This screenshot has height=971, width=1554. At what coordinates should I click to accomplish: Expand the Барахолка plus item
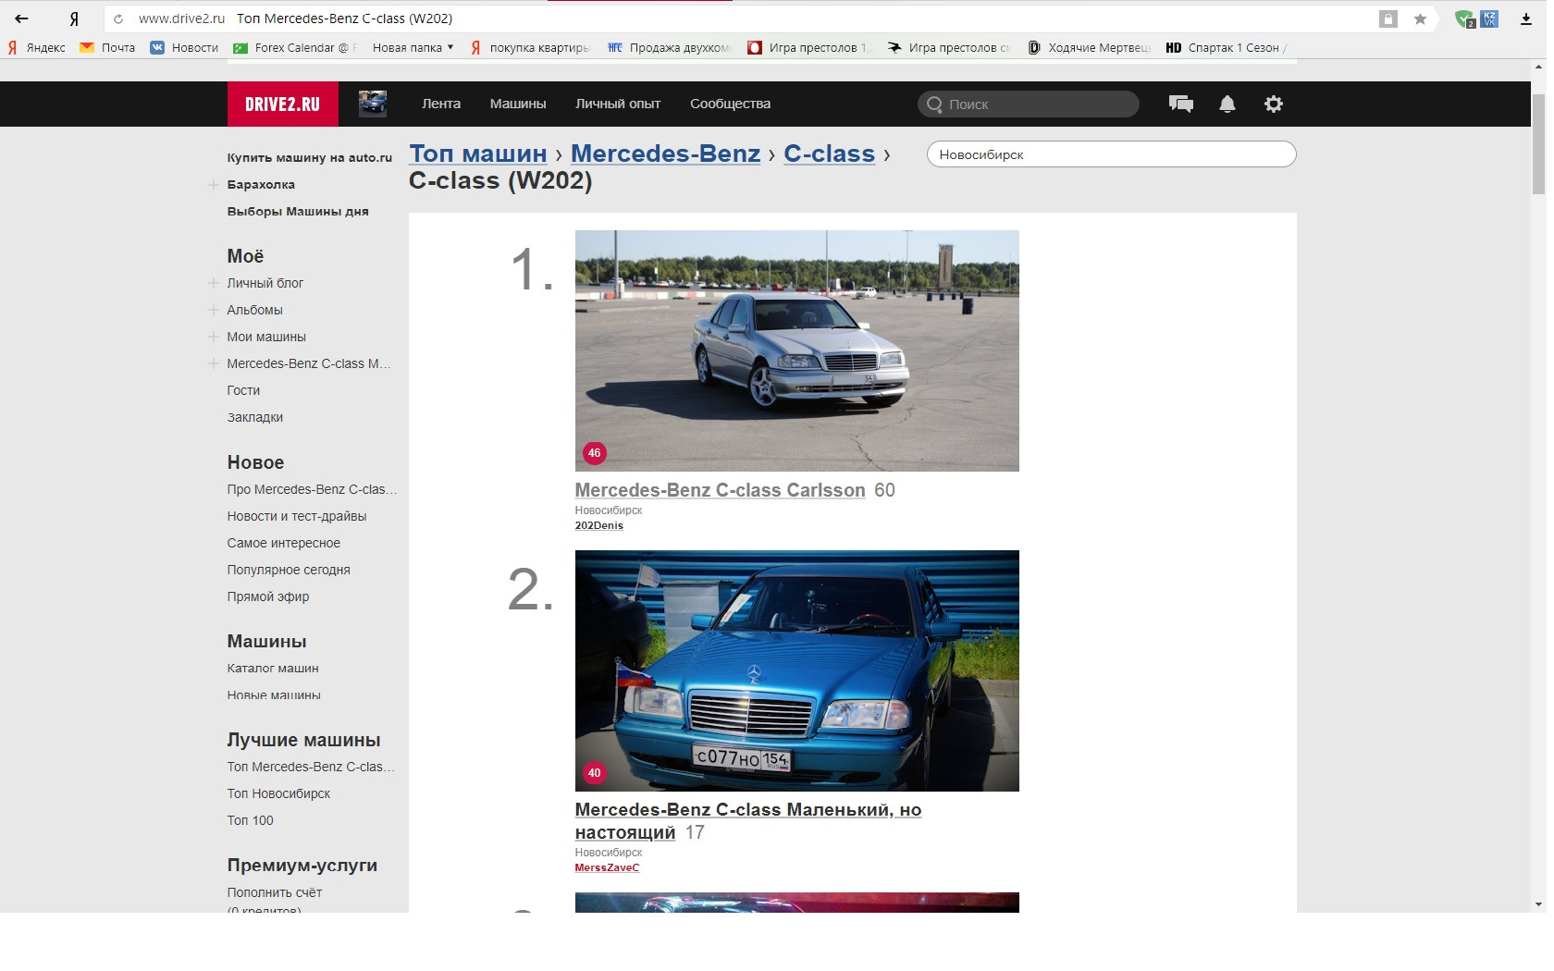214,184
